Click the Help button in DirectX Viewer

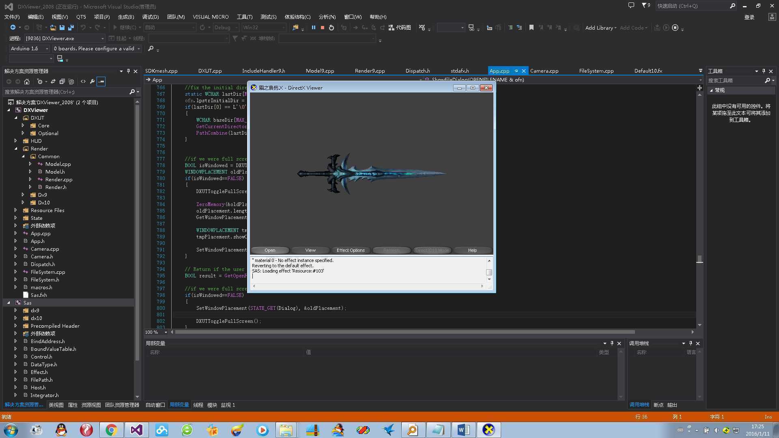point(472,251)
